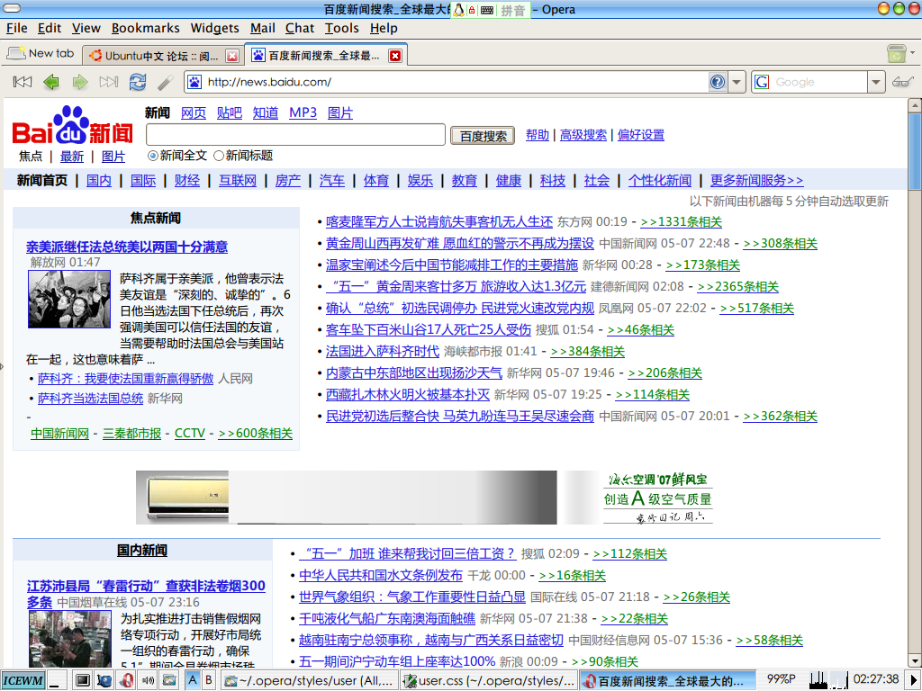This screenshot has height=691, width=922.
Task: Click the Fast Forward navigation icon
Action: click(109, 82)
